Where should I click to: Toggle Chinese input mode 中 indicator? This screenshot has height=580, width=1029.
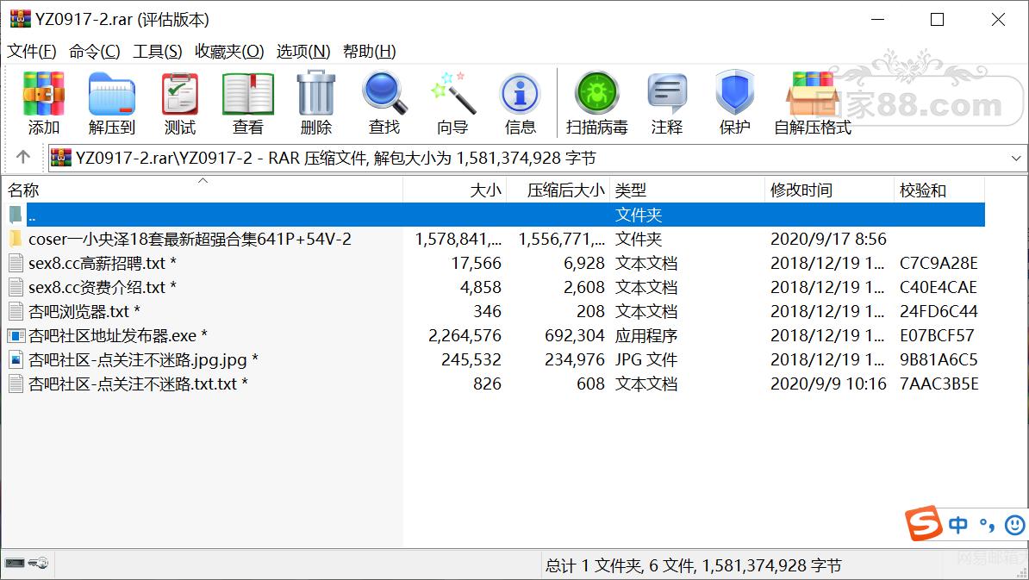click(958, 524)
